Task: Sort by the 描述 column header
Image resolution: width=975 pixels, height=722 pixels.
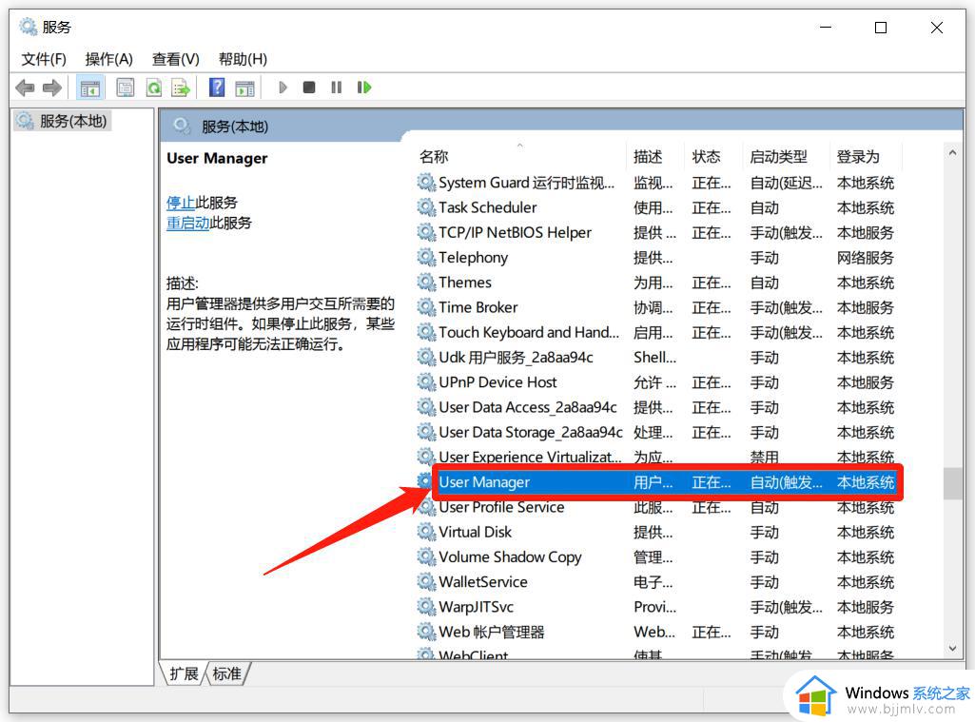Action: point(648,157)
